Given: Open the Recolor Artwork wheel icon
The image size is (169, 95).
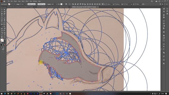Looking at the screenshot, I should pos(66,4).
